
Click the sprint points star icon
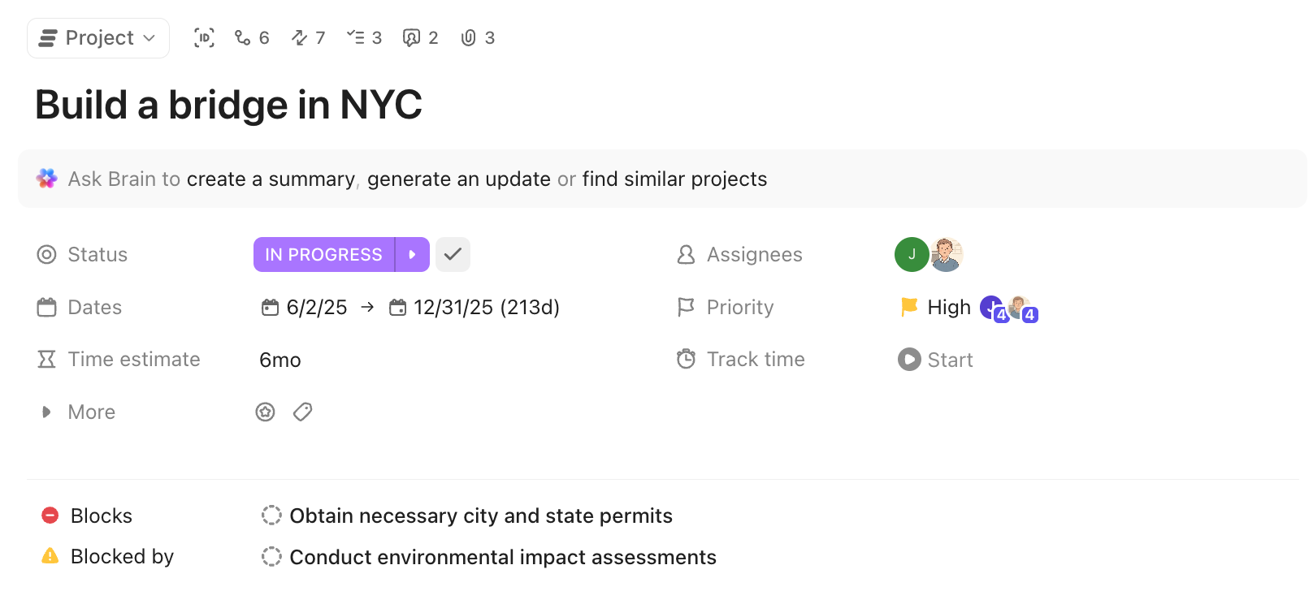point(265,412)
